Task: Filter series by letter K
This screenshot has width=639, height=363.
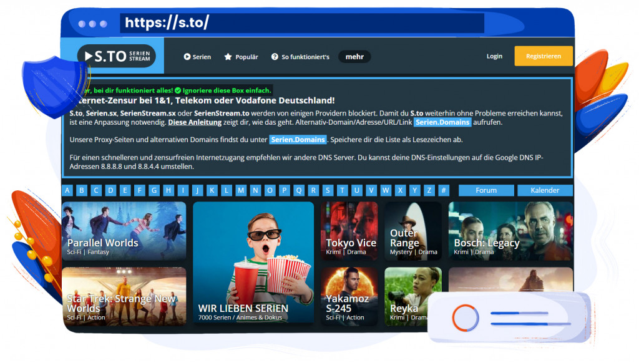Action: [x=212, y=190]
